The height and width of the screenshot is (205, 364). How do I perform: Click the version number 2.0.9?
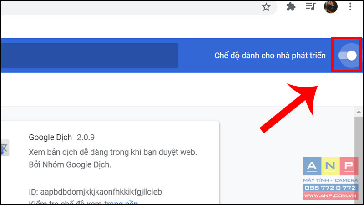pyautogui.click(x=86, y=138)
